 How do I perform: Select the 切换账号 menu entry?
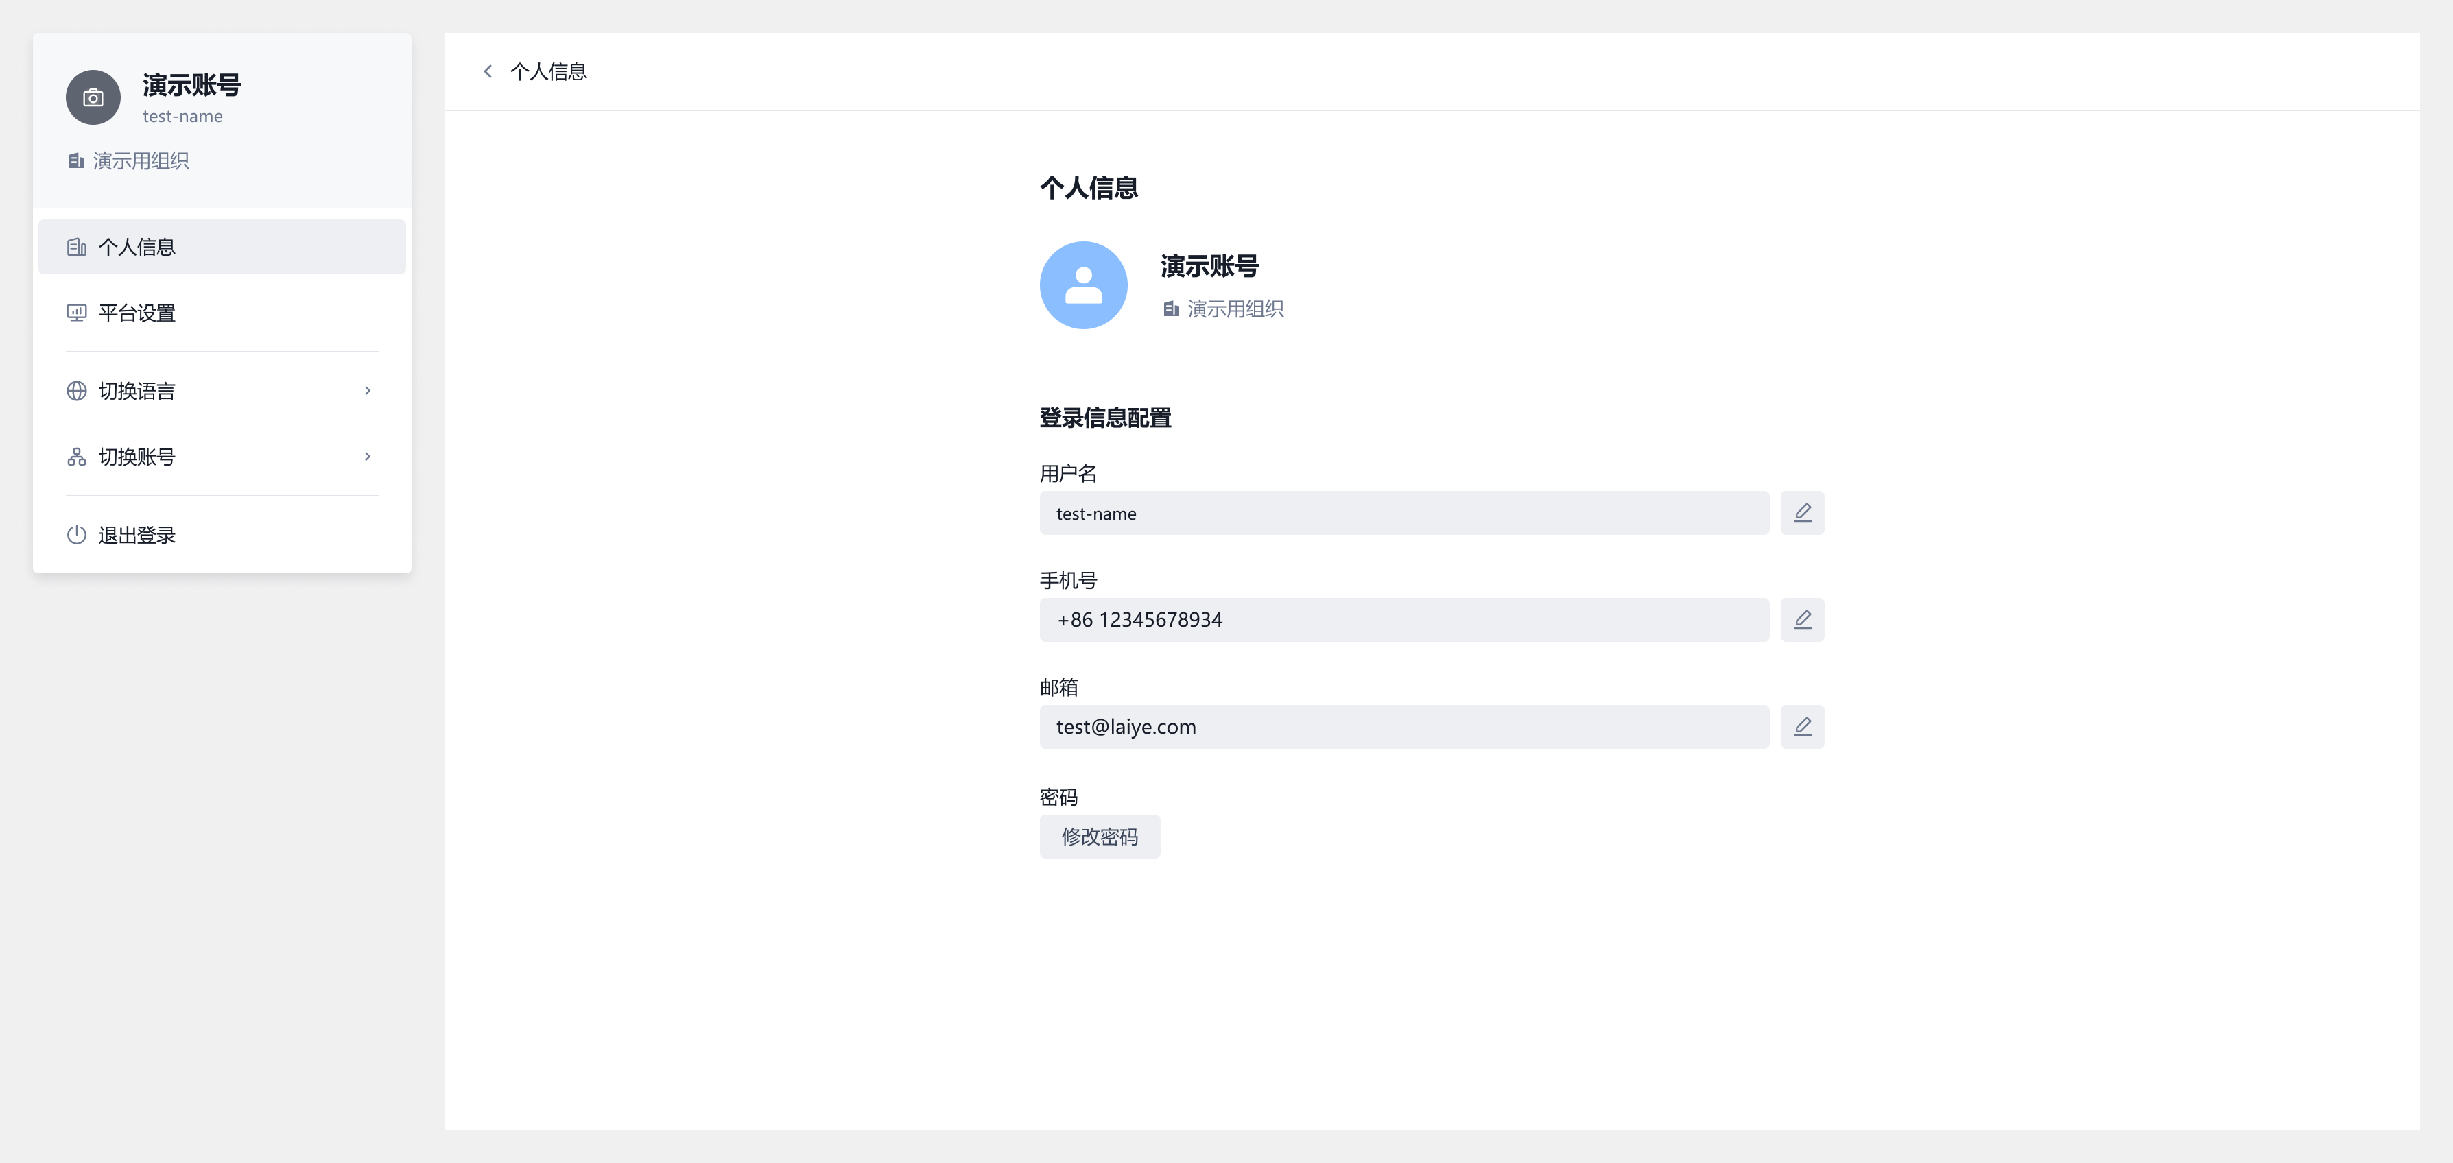pyautogui.click(x=222, y=457)
